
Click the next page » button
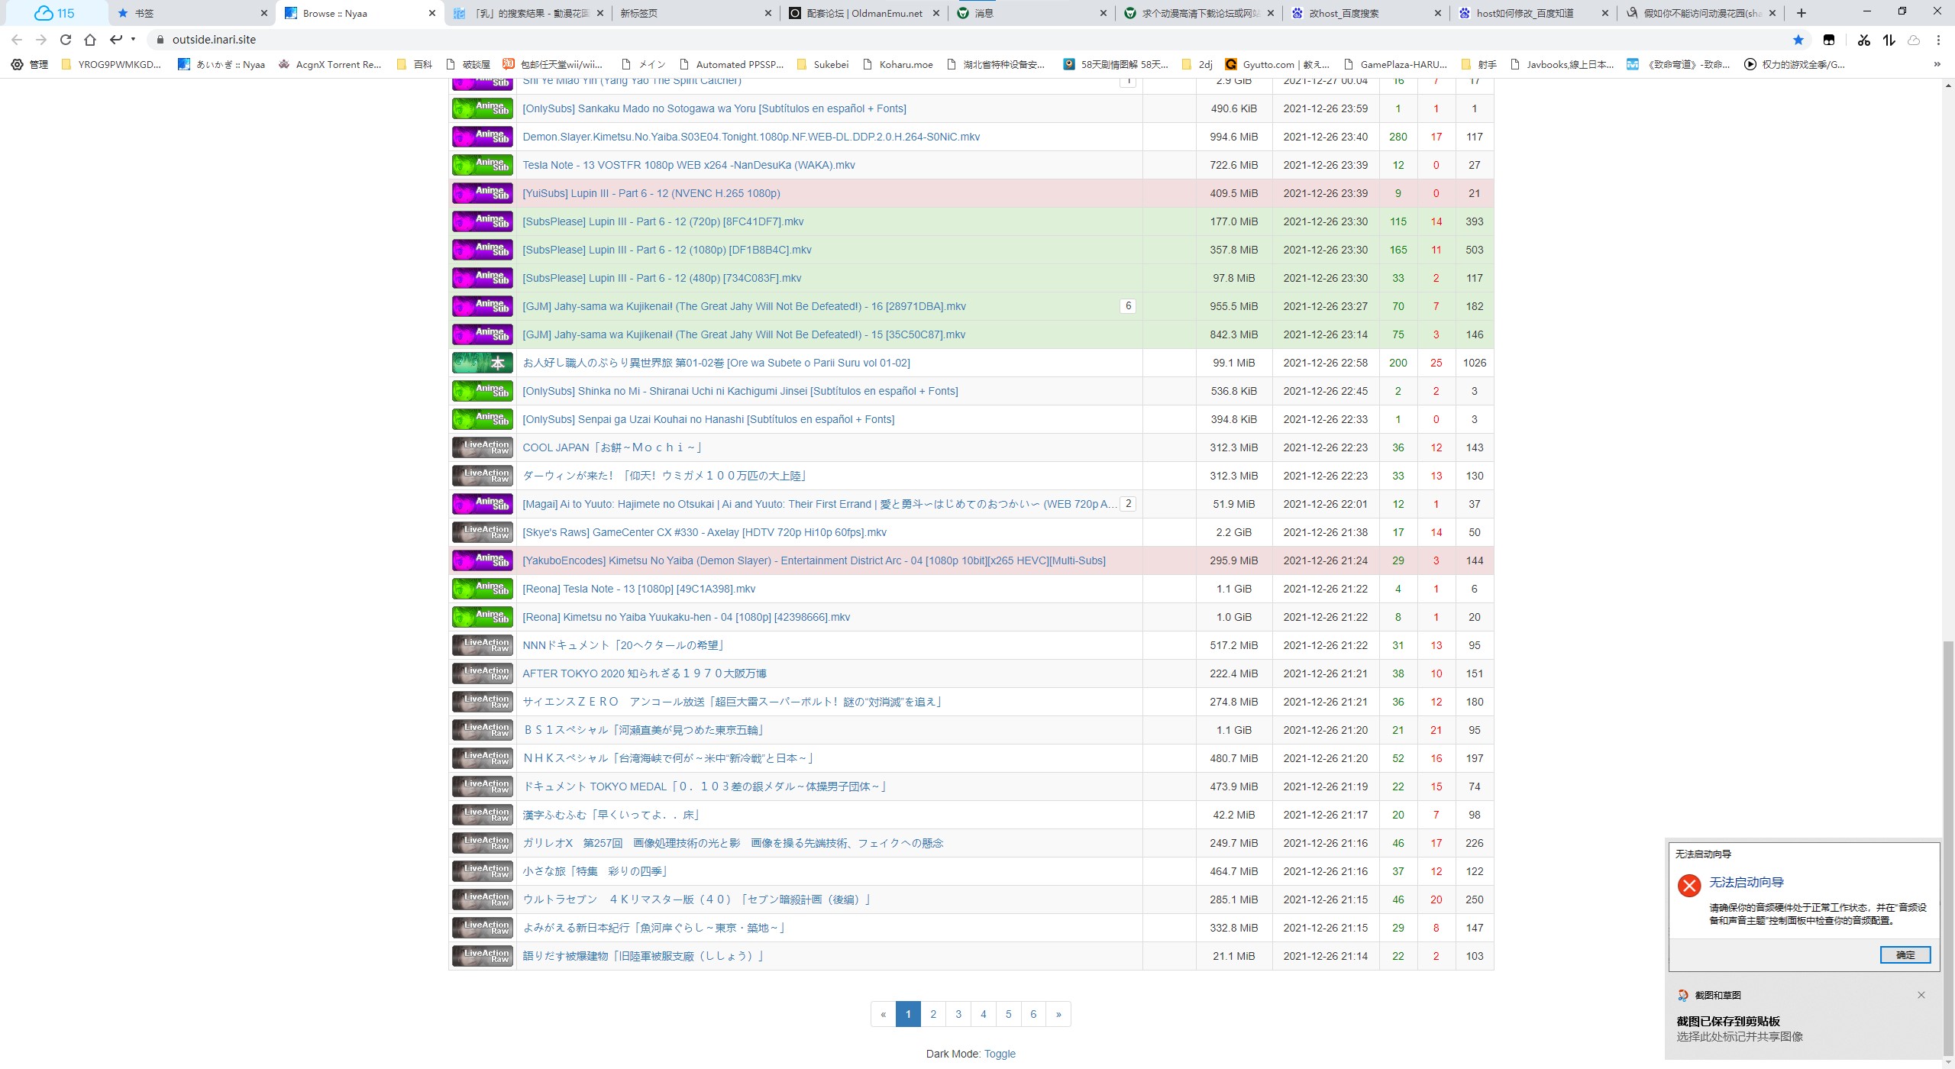coord(1058,1014)
